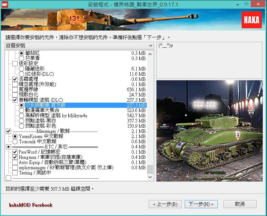The height and width of the screenshot is (216, 267).
Task: Click the component list scroll-down arrow
Action: point(150,177)
